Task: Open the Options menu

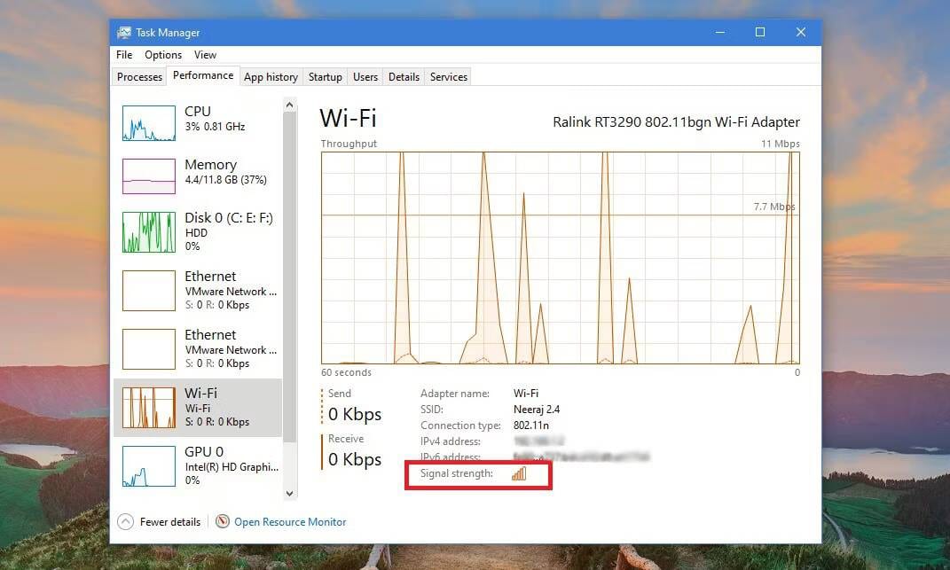Action: coord(163,54)
